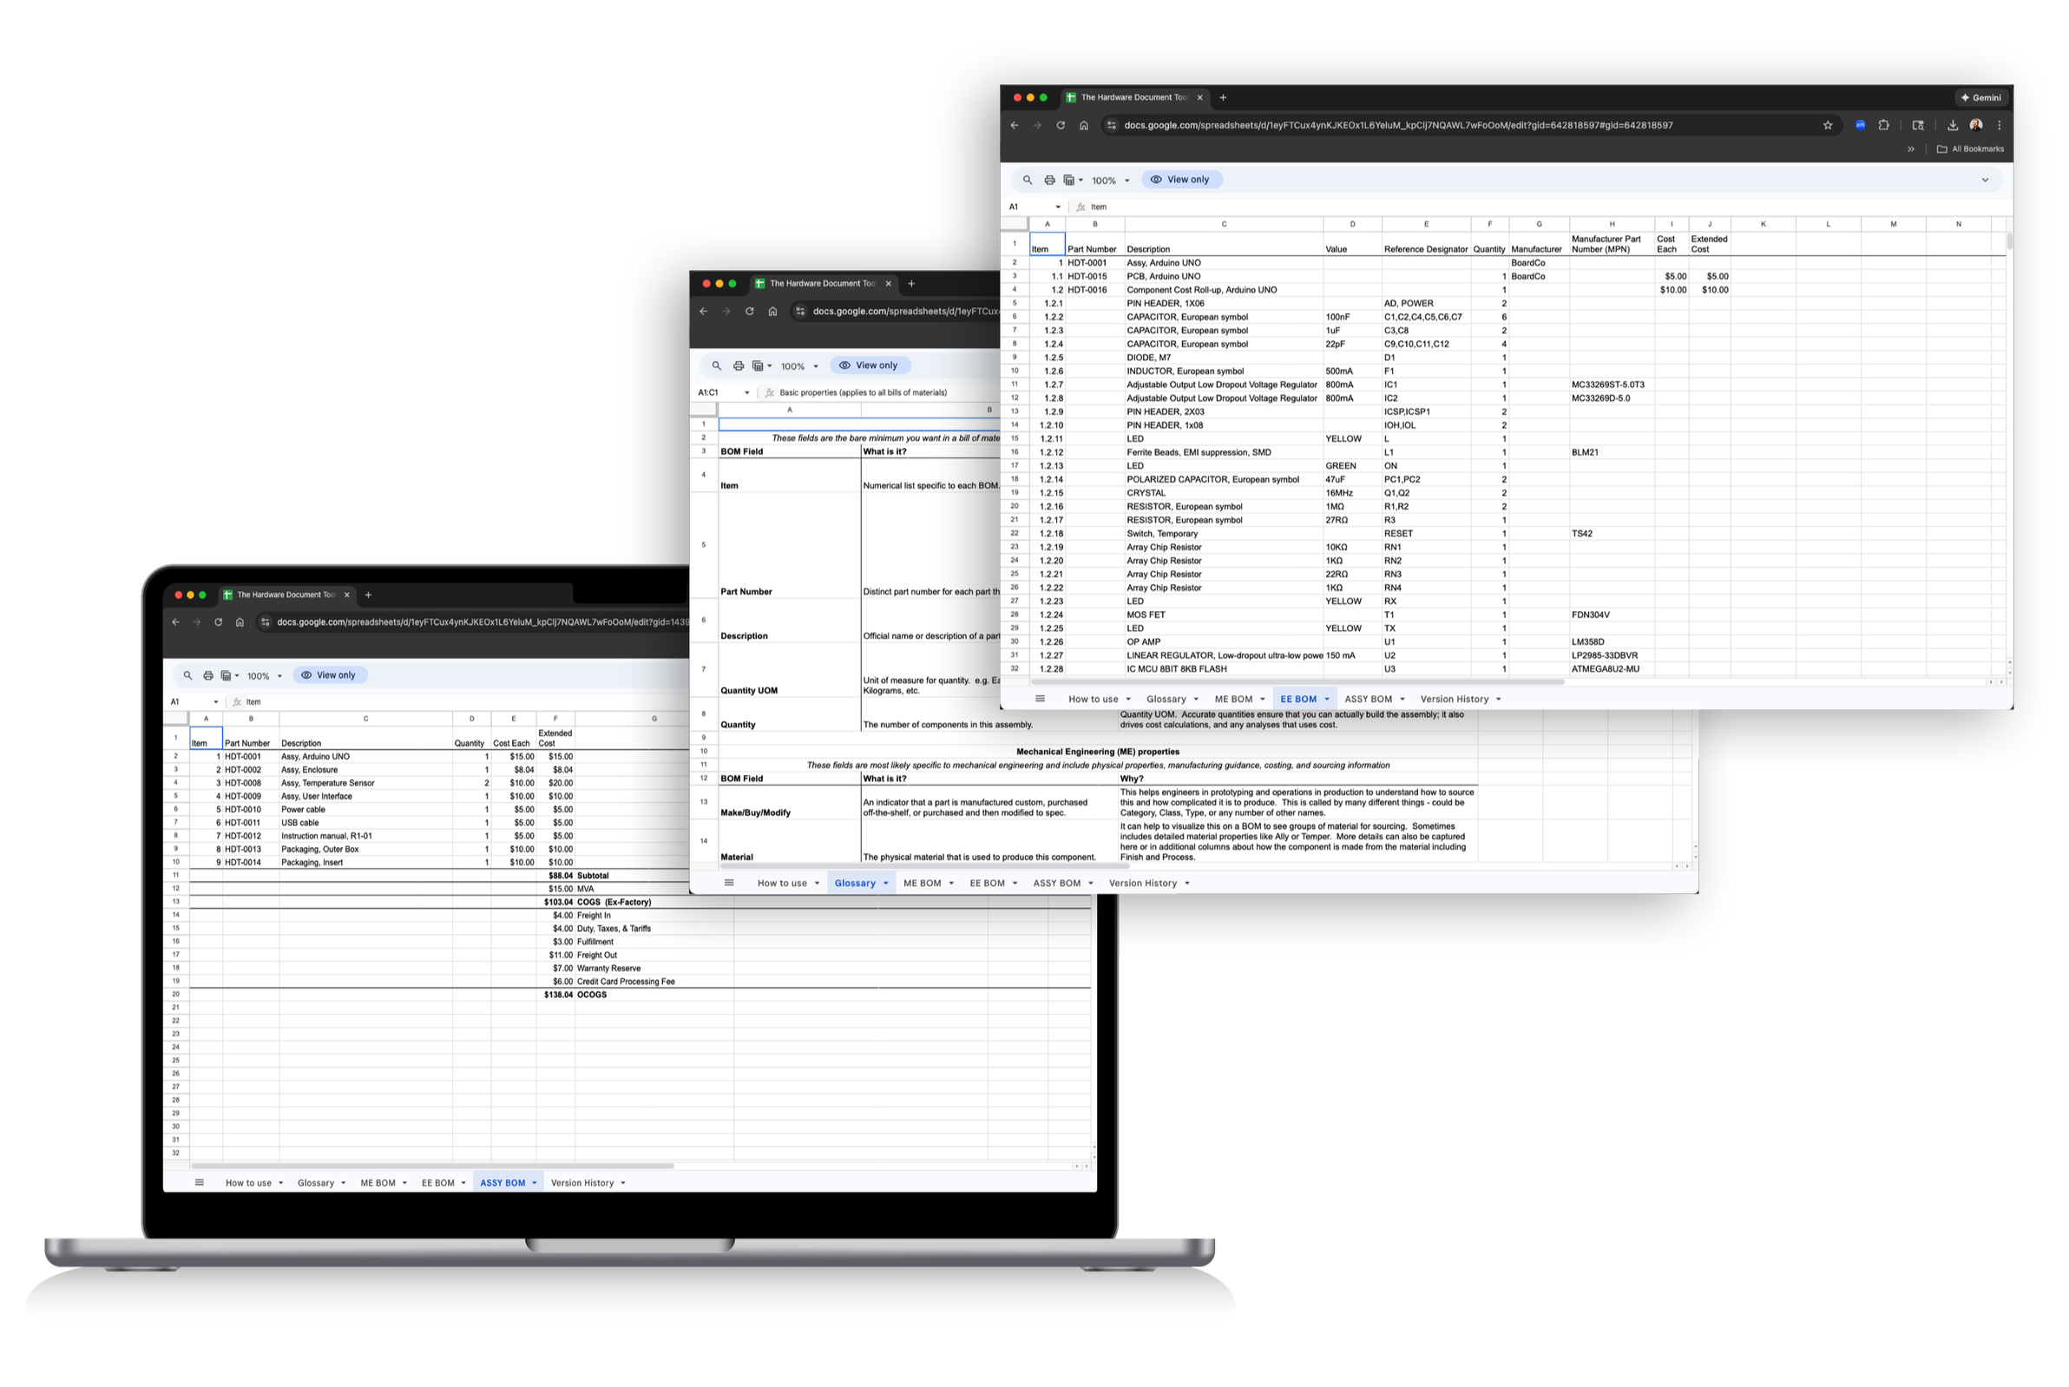This screenshot has height=1387, width=2069.
Task: Bookmark the page with the star icon
Action: pos(1828,126)
